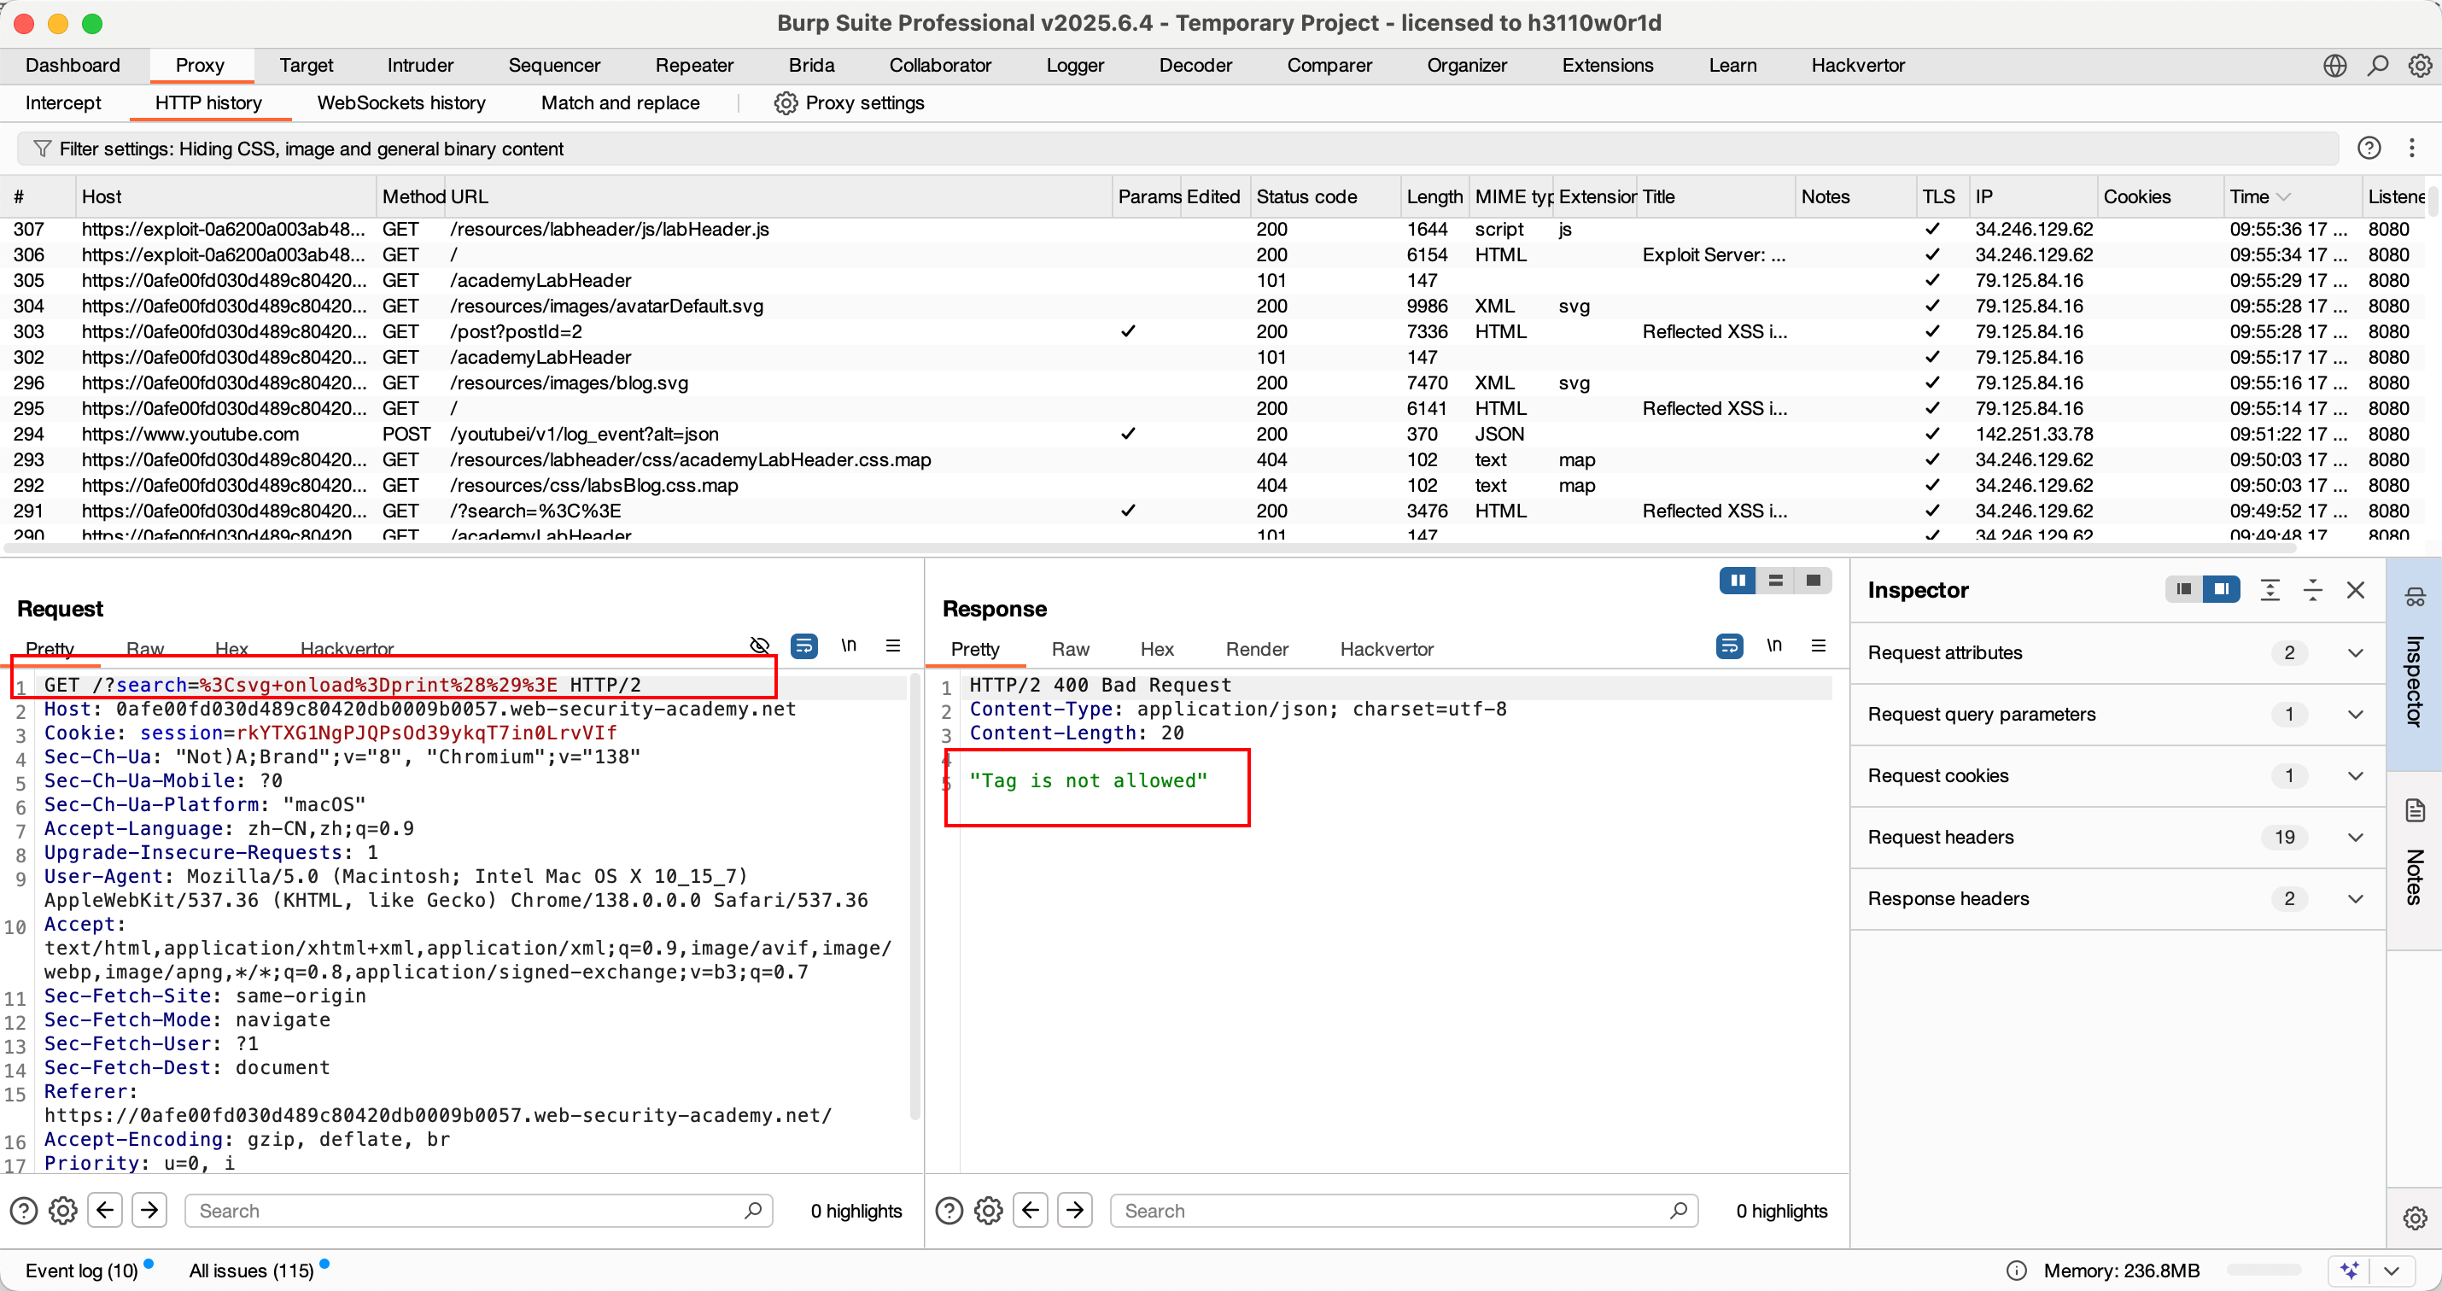Expand Request query parameters section
The image size is (2442, 1291).
coord(2356,714)
